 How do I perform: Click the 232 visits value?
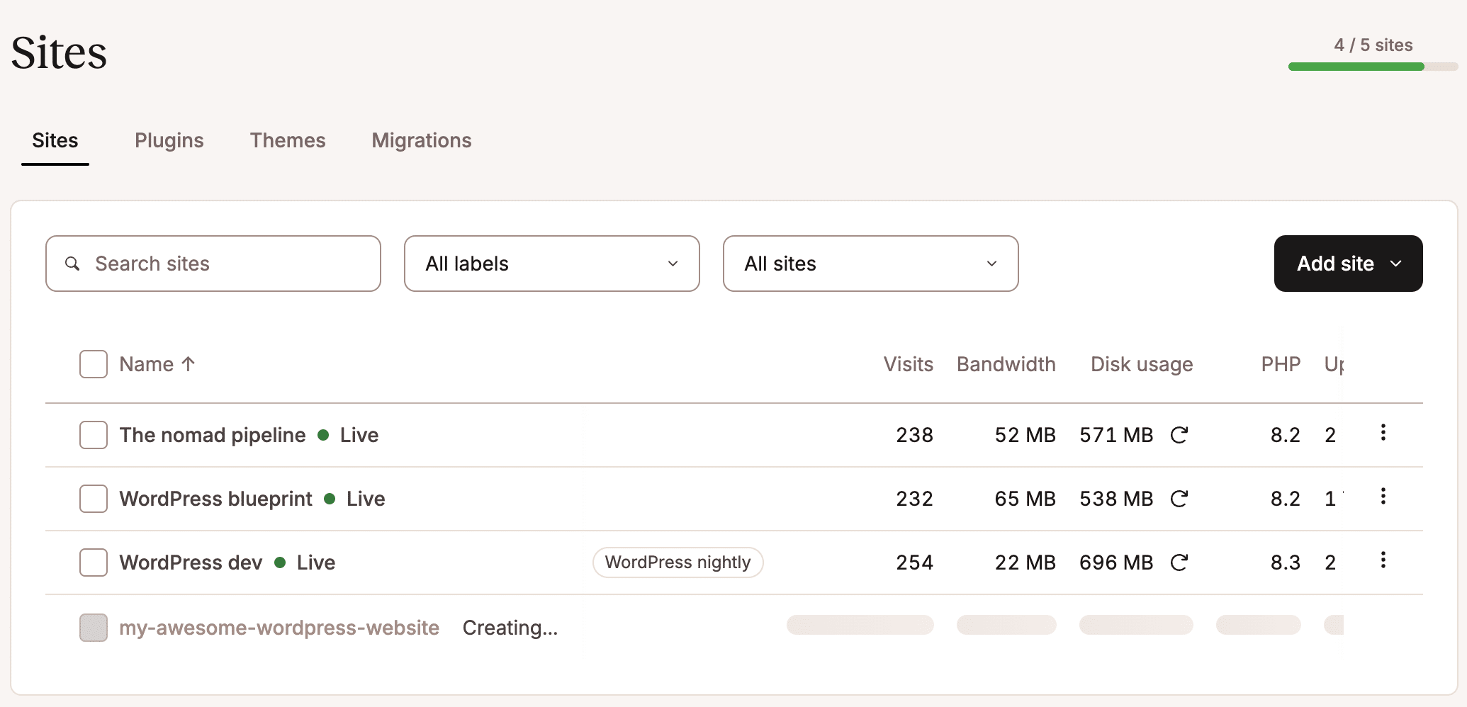(x=914, y=499)
